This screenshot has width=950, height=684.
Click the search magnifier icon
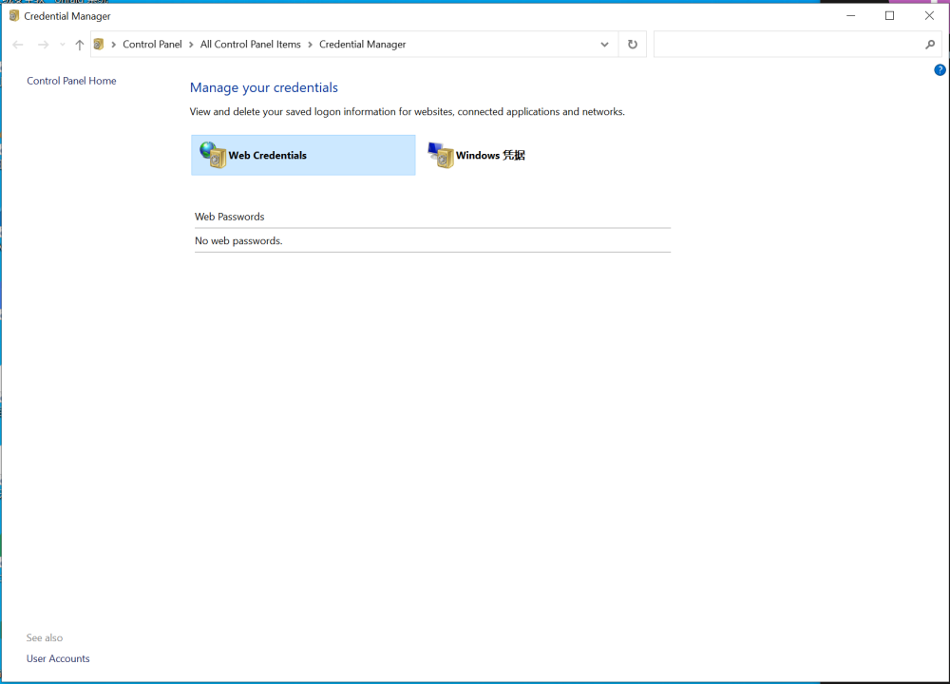tap(930, 45)
